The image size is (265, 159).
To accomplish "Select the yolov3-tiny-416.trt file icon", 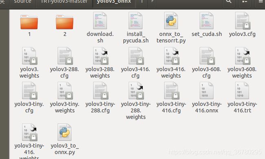I will 242,91.
